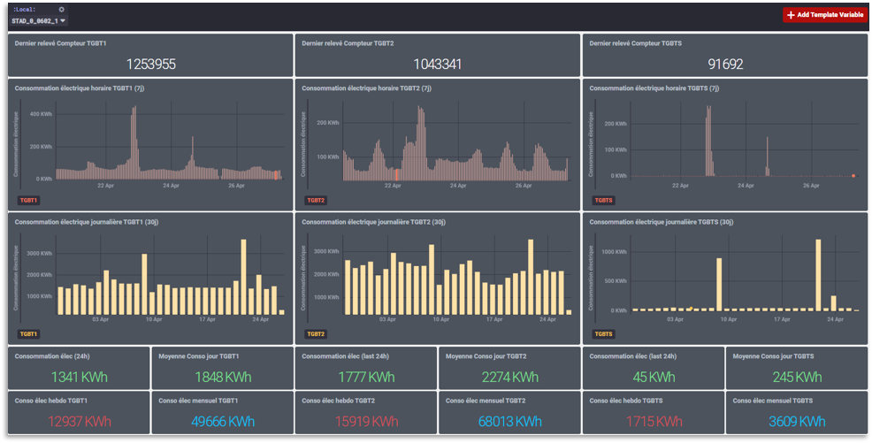This screenshot has width=872, height=443.
Task: Expand the STAD_0_0602_1 dropdown
Action: pos(38,21)
